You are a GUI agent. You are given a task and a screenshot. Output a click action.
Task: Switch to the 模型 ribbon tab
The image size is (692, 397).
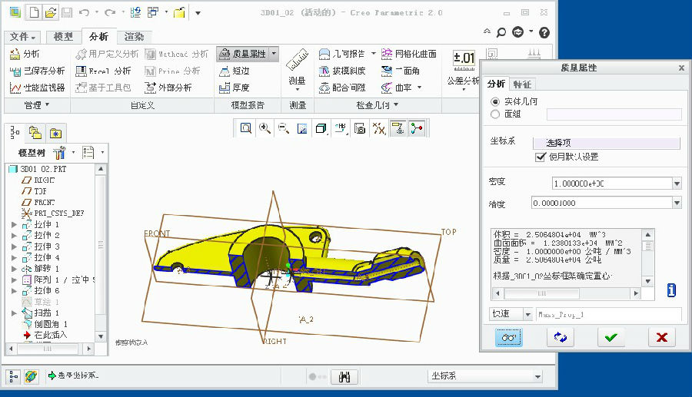(x=63, y=37)
